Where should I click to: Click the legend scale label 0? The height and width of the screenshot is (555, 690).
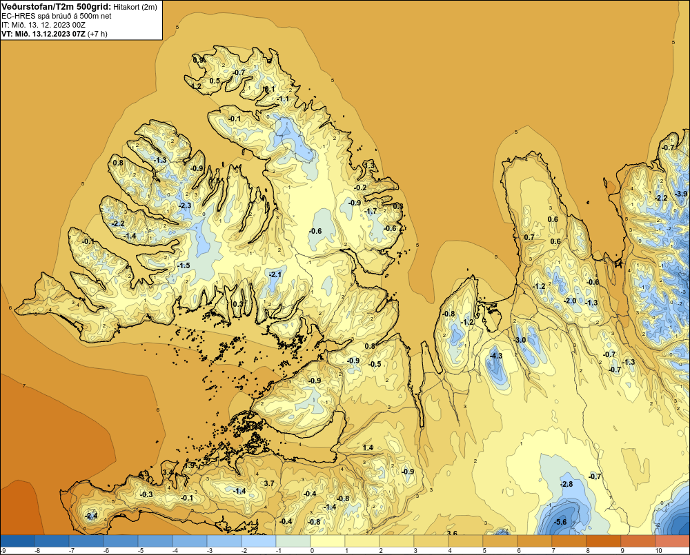(312, 551)
